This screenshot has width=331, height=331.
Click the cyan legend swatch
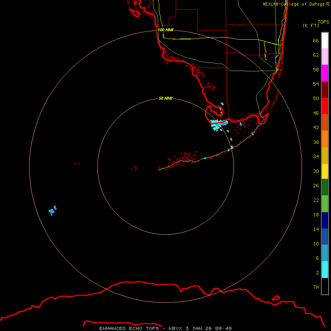(x=325, y=270)
